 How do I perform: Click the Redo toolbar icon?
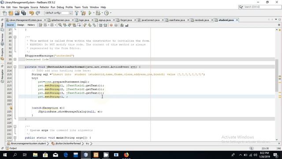click(38, 13)
